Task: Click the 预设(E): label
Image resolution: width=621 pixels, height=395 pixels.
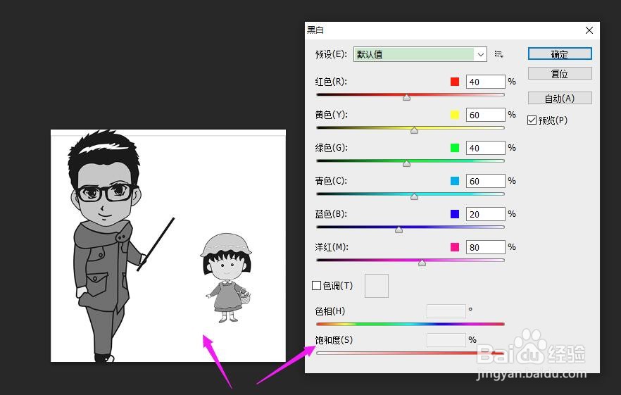Action: click(x=331, y=54)
